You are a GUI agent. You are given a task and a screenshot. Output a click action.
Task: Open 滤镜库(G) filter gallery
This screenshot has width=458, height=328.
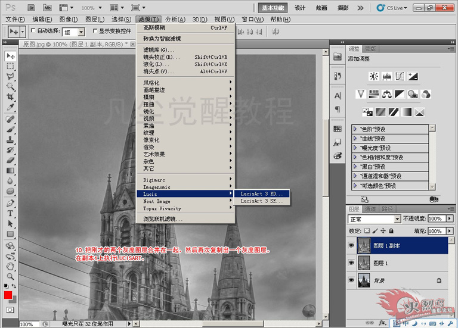point(185,49)
